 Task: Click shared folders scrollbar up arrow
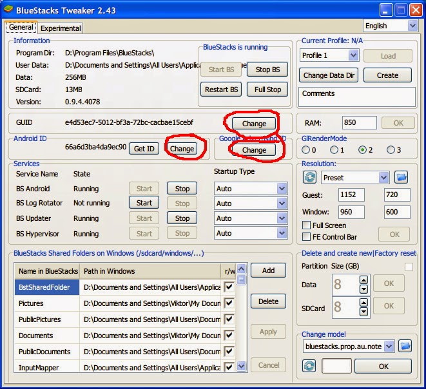[242, 269]
